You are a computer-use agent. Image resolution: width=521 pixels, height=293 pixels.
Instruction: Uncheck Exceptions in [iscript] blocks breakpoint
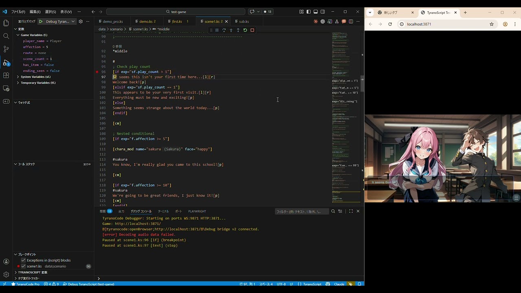(x=23, y=260)
